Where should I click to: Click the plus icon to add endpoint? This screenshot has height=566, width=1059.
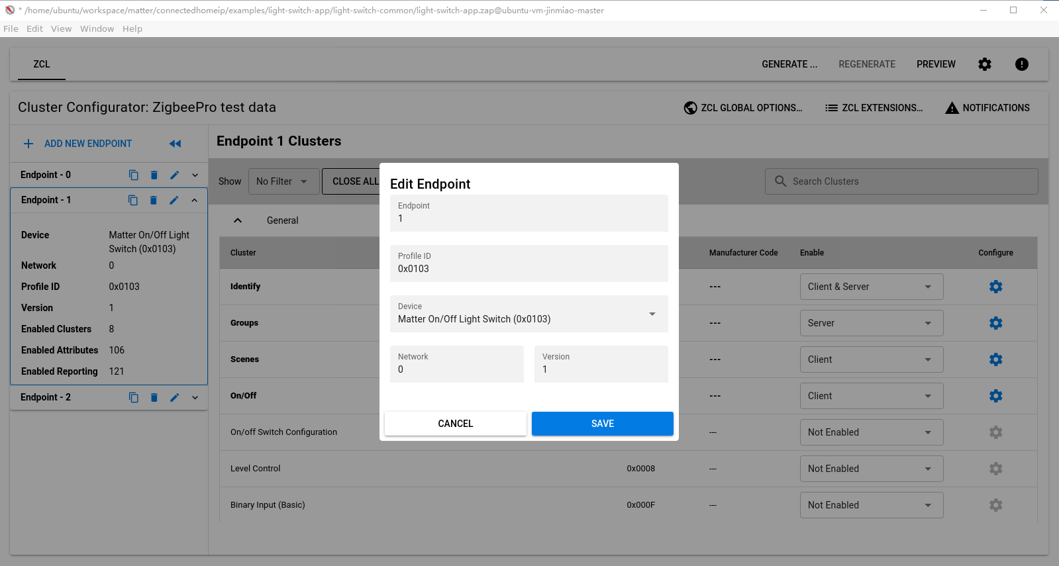(28, 144)
